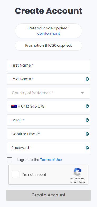Image resolution: width=97 pixels, height=207 pixels.
Task: Open the reCAPTCHA Terms link
Action: tap(82, 182)
